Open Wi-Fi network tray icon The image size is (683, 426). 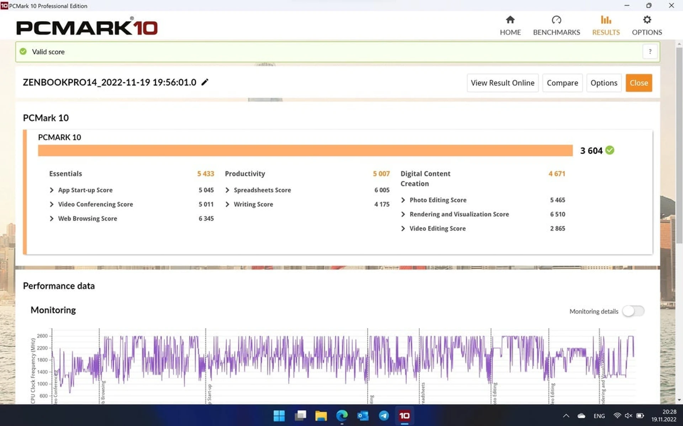coord(617,416)
